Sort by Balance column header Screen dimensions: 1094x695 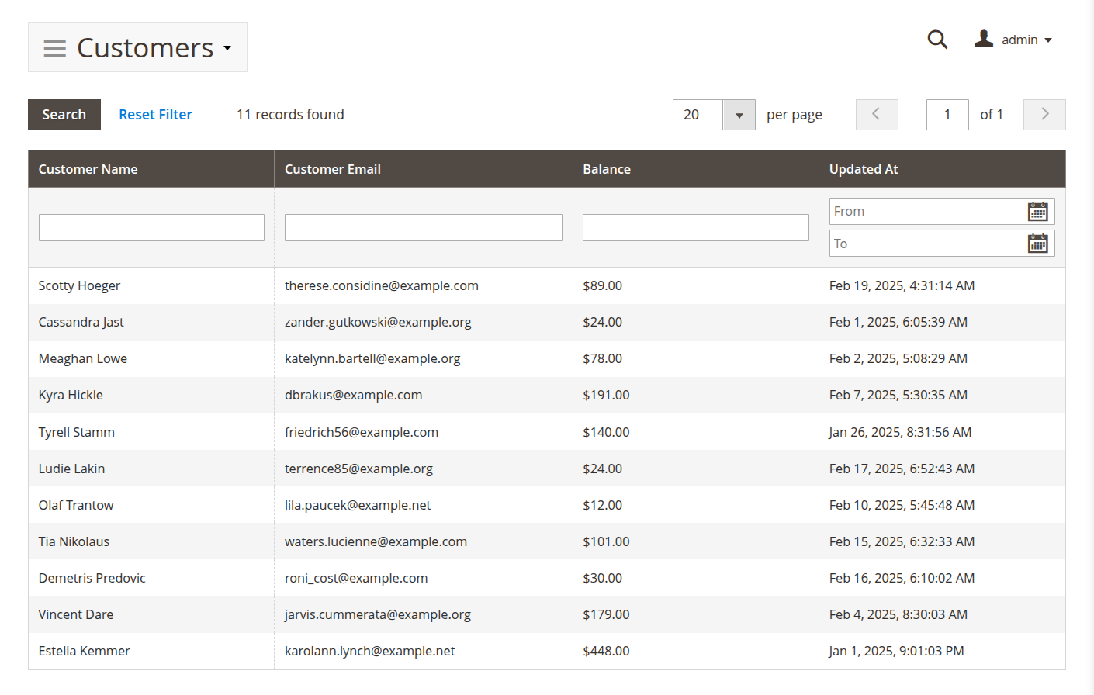pyautogui.click(x=607, y=169)
